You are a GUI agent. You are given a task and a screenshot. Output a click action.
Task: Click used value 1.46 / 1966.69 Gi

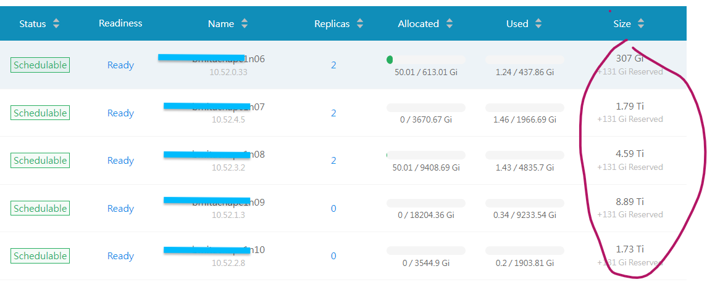pyautogui.click(x=525, y=120)
